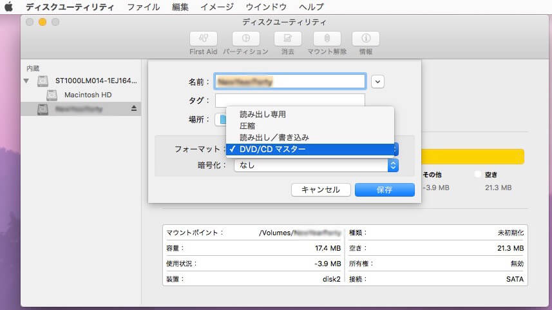Image resolution: width=552 pixels, height=310 pixels.
Task: Select the Macintosh HD volume icon
Action: [x=52, y=95]
